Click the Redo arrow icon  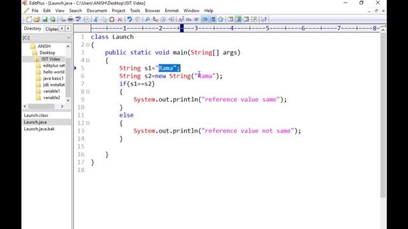pyautogui.click(x=138, y=19)
